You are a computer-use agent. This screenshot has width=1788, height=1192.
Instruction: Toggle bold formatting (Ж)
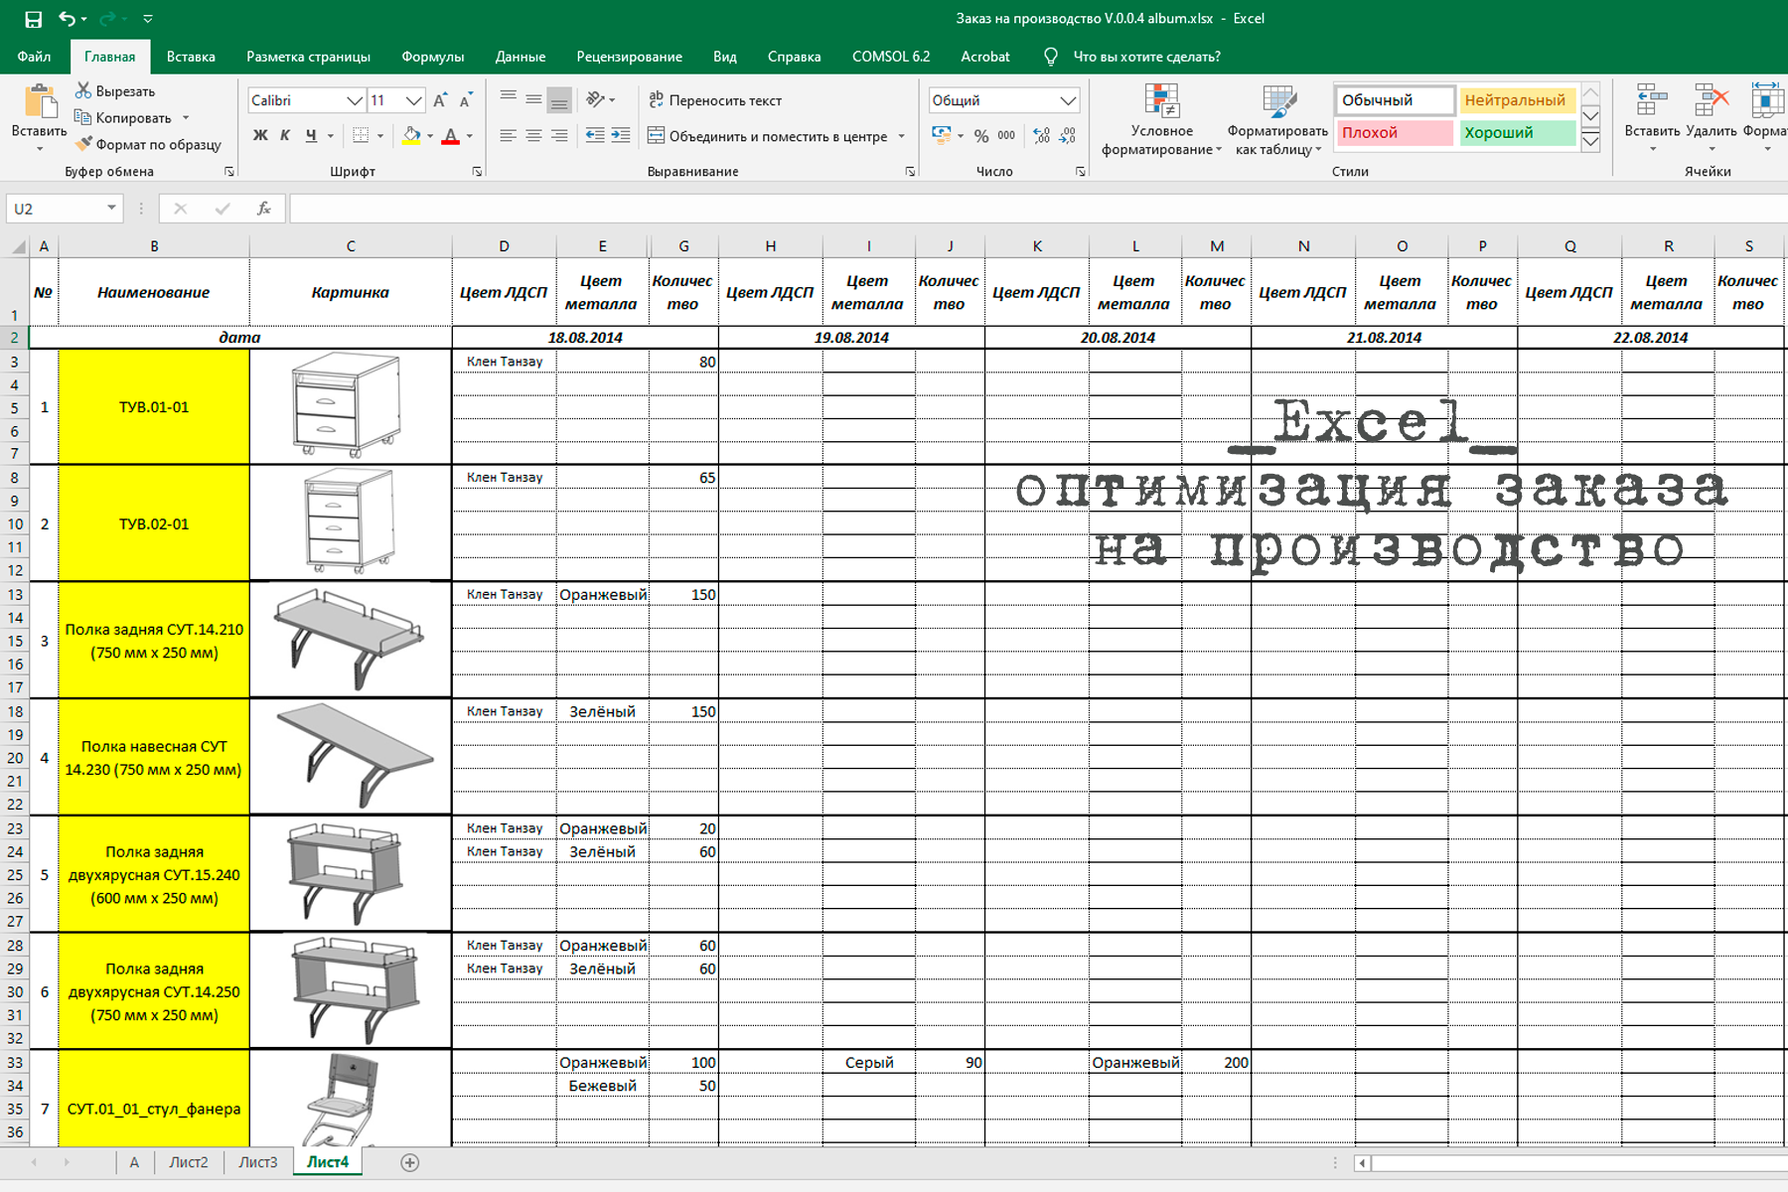coord(260,134)
